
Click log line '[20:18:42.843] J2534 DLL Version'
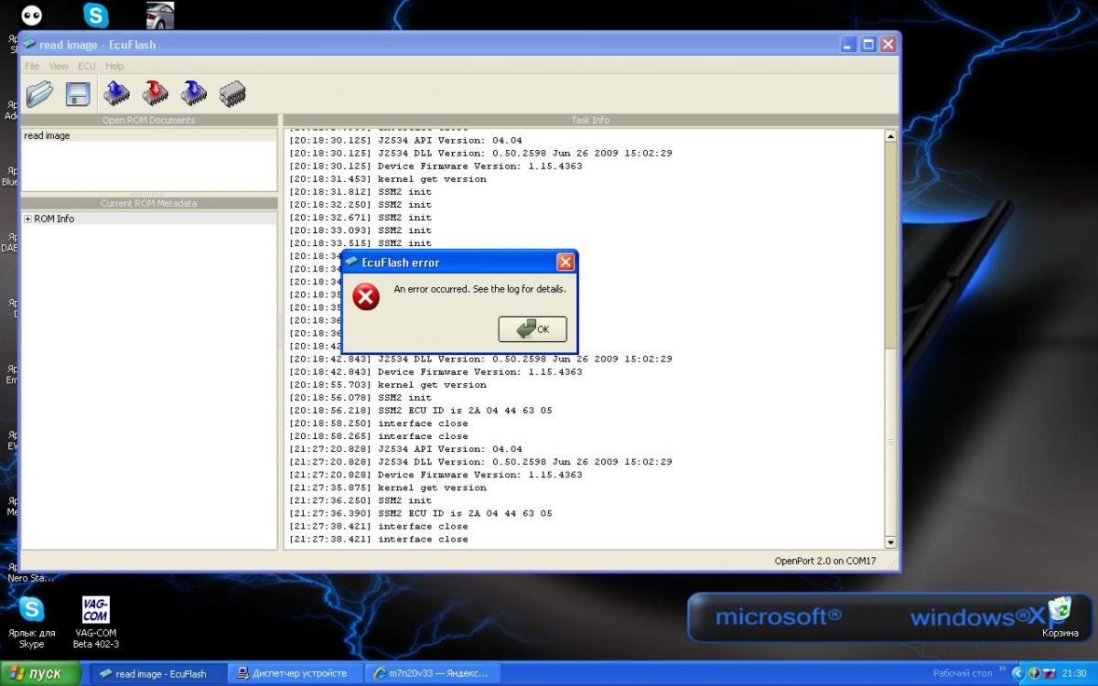tap(480, 359)
